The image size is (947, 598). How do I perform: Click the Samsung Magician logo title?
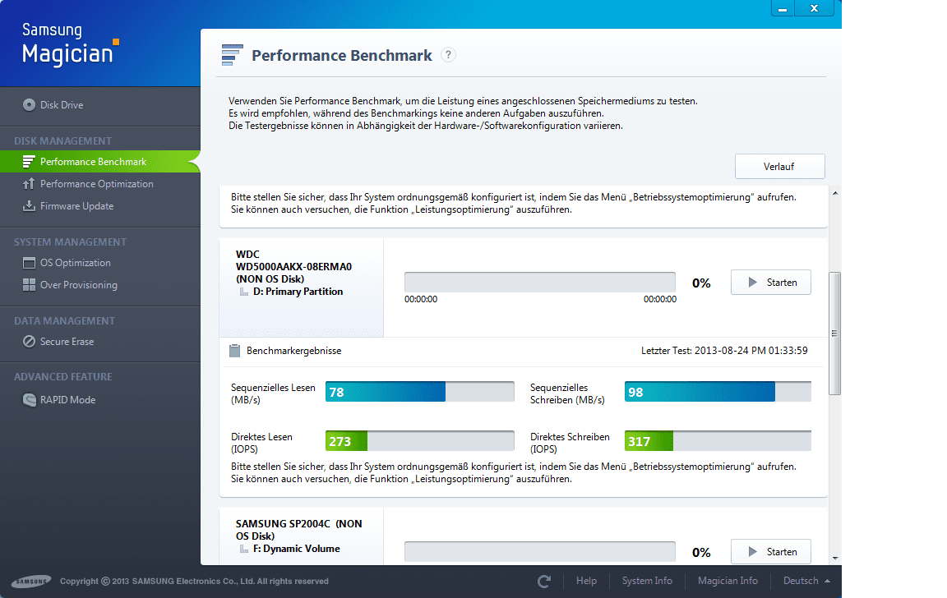[70, 44]
